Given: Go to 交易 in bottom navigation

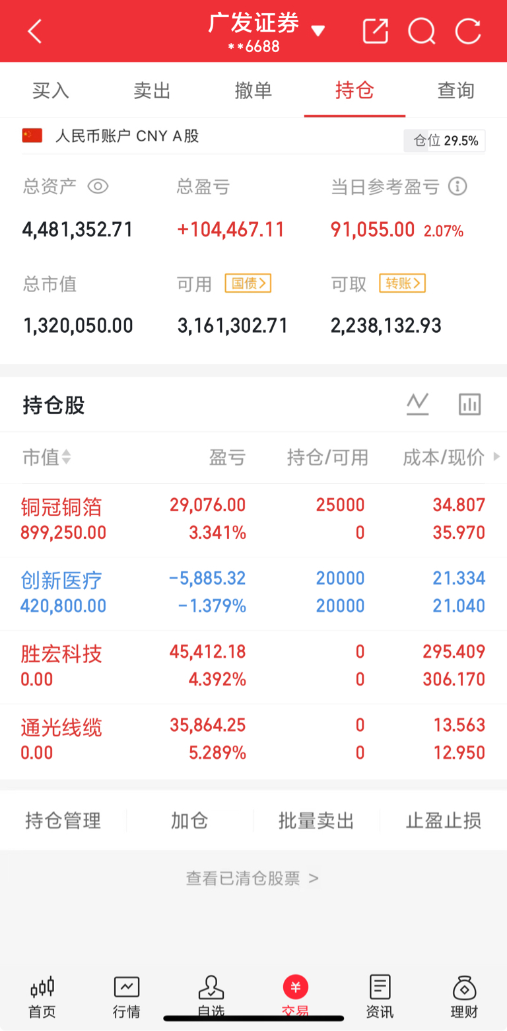Looking at the screenshot, I should click(296, 997).
